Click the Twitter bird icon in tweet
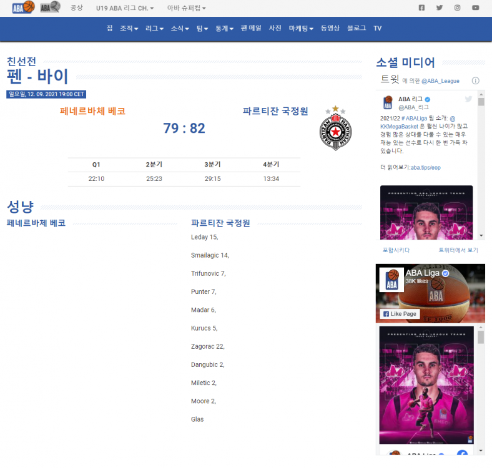Screen dimensions: 492x468 pyautogui.click(x=468, y=99)
